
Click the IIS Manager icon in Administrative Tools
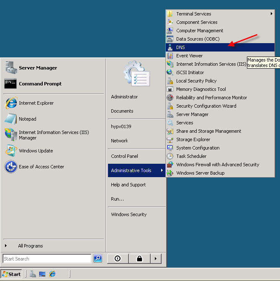pyautogui.click(x=170, y=64)
